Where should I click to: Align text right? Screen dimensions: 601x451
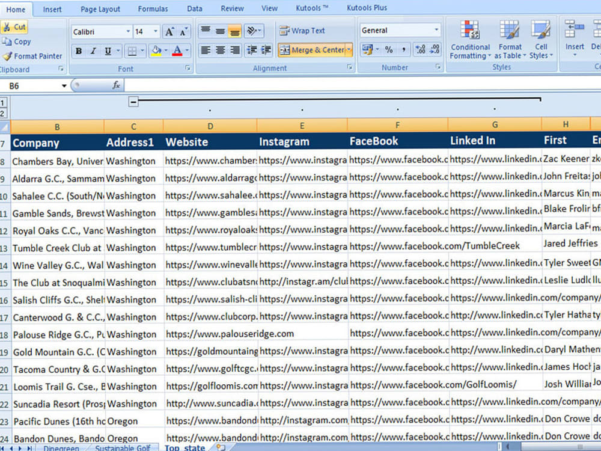point(234,50)
